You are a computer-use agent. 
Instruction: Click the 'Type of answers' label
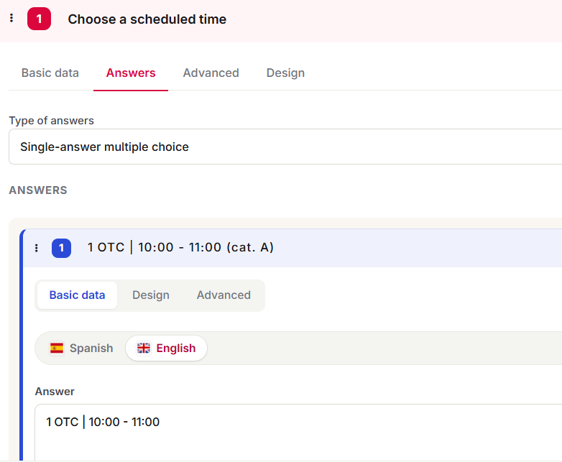pyautogui.click(x=51, y=121)
